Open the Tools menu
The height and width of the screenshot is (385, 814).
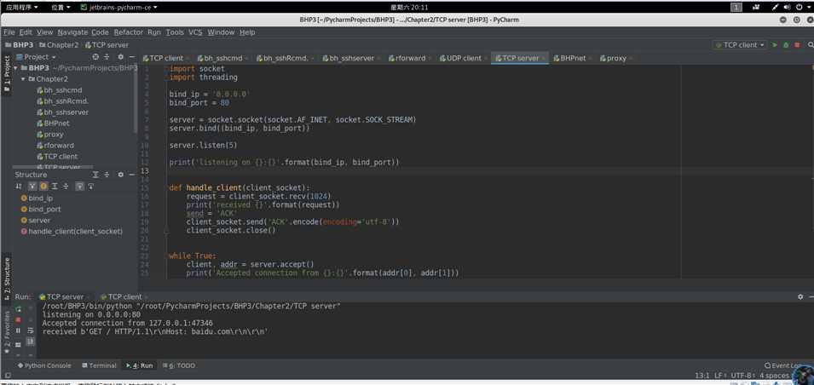tap(175, 32)
